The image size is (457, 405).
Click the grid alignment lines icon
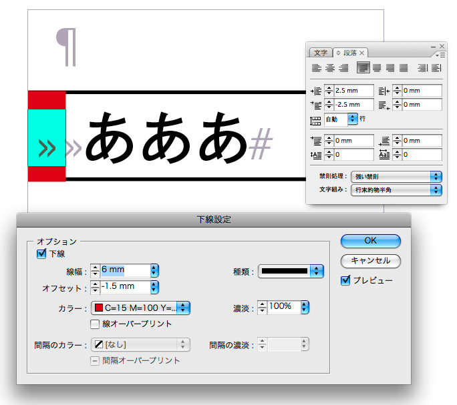(x=315, y=121)
